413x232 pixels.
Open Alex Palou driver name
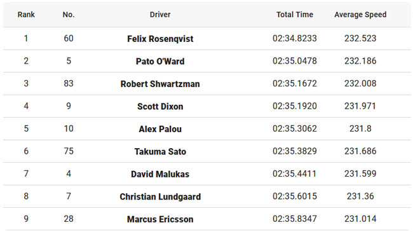tap(160, 129)
